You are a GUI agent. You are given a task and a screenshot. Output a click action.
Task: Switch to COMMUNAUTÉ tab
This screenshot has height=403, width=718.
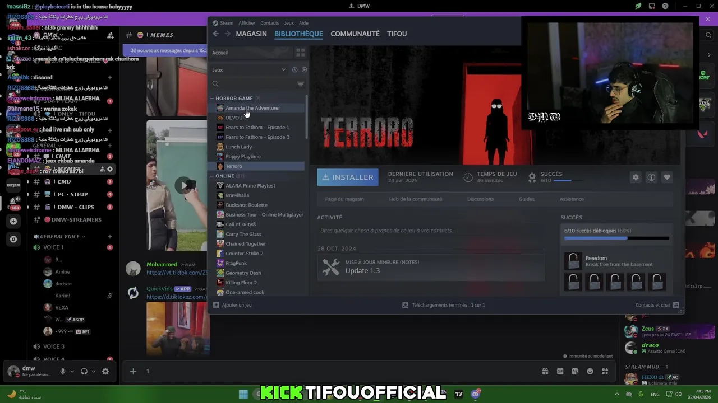coord(355,34)
